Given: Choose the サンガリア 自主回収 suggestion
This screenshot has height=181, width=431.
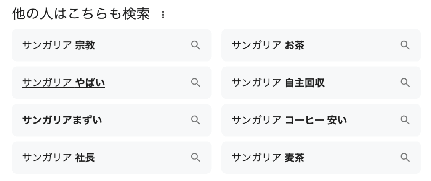Looking at the screenshot, I should click(x=278, y=83).
